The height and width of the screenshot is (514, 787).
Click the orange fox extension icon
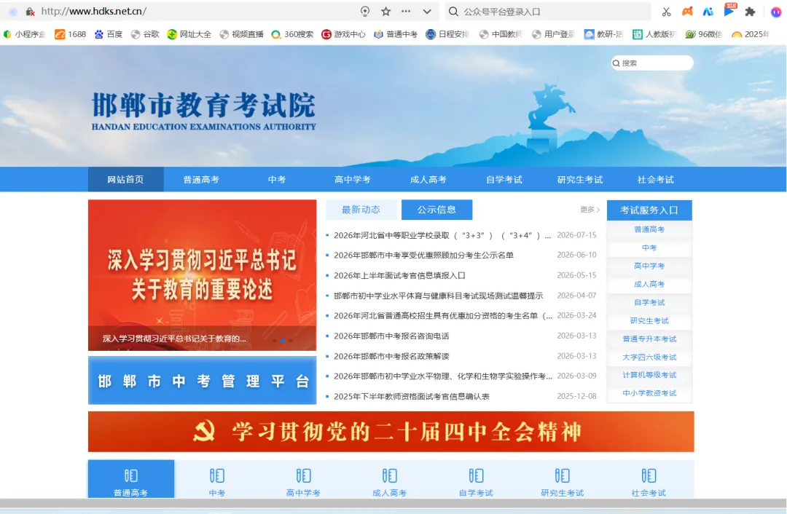pyautogui.click(x=687, y=12)
